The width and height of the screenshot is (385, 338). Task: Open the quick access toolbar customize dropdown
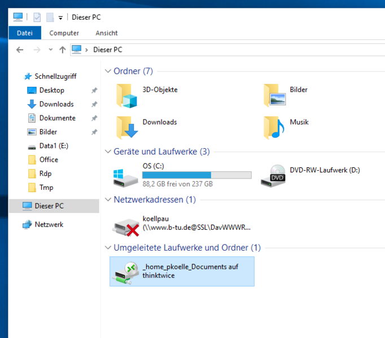(x=60, y=18)
